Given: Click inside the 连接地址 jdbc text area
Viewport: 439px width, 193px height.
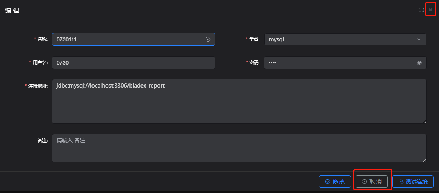Looking at the screenshot, I should coord(239,102).
